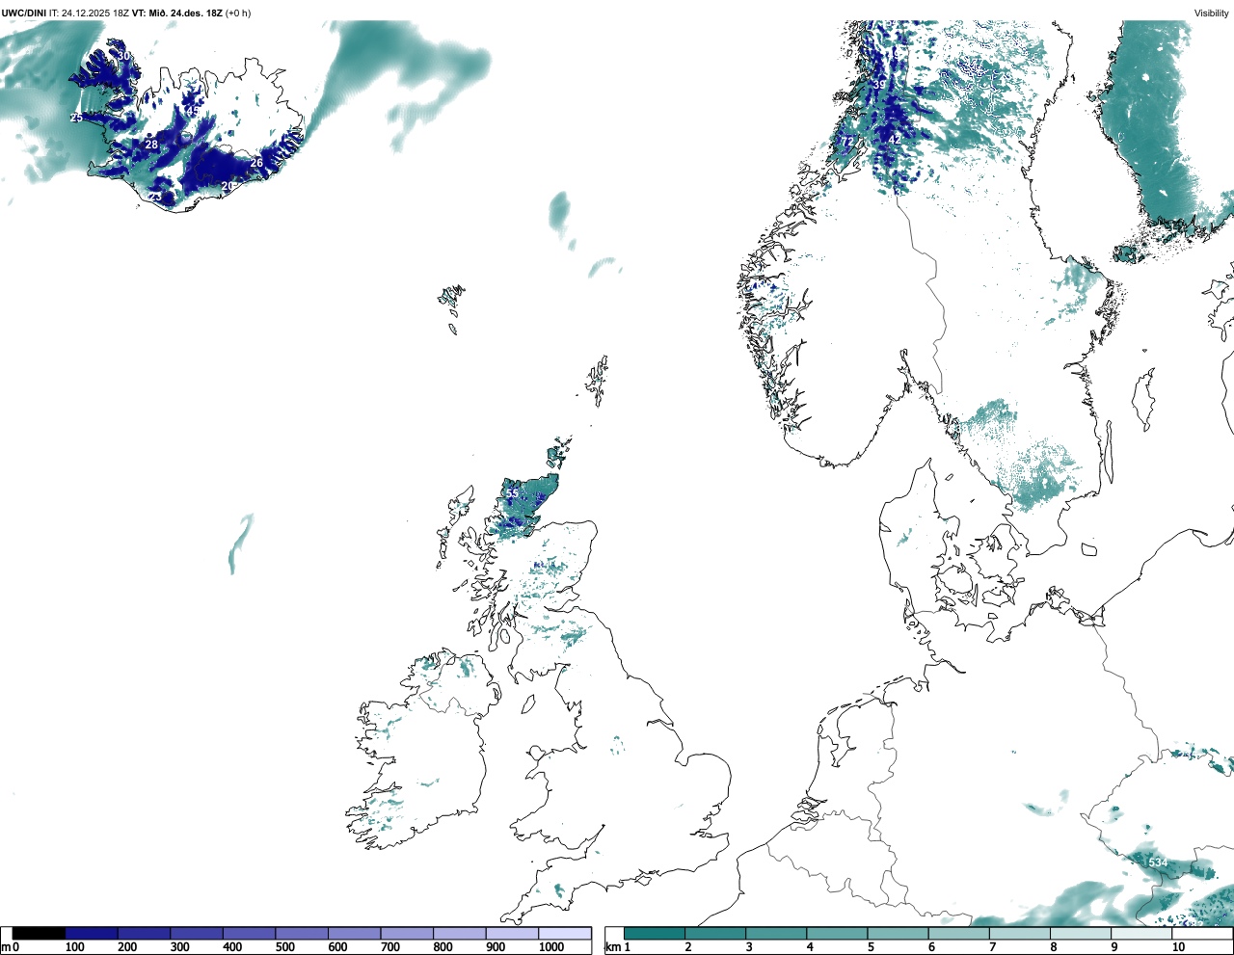This screenshot has width=1234, height=955.
Task: Click the 'IT: 24.12.2025 18Z' text
Action: 89,13
